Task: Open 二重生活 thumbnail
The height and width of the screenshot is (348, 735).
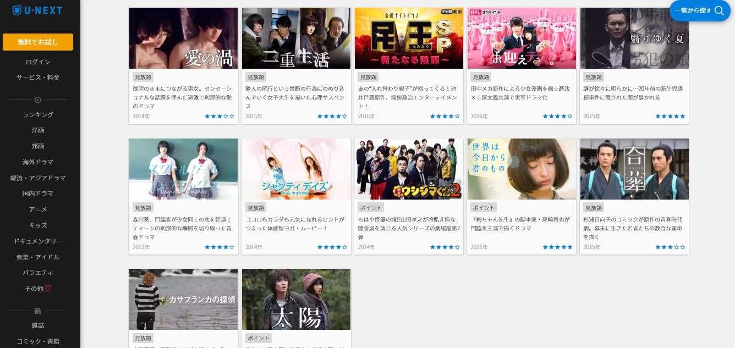Action: [x=296, y=38]
